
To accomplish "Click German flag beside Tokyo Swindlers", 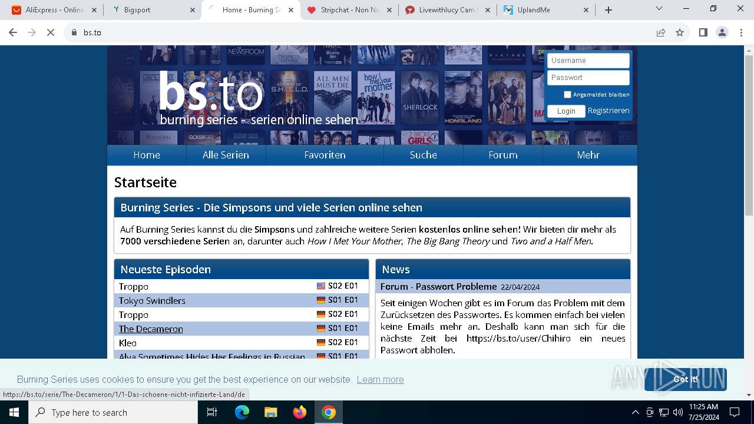I will pos(321,300).
